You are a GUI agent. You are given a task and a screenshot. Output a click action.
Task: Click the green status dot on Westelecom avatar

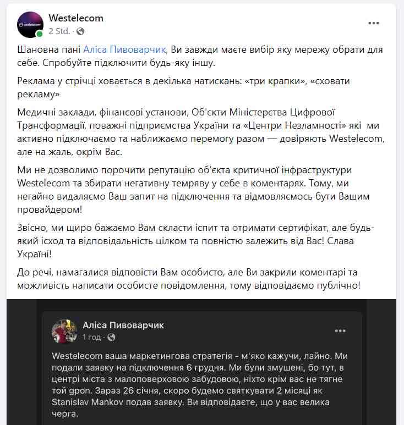pyautogui.click(x=40, y=34)
